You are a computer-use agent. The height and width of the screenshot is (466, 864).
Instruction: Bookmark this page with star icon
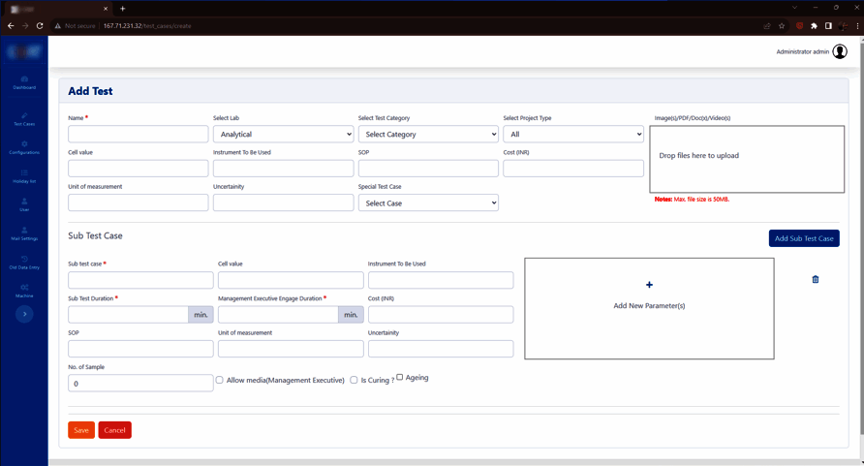coord(782,26)
